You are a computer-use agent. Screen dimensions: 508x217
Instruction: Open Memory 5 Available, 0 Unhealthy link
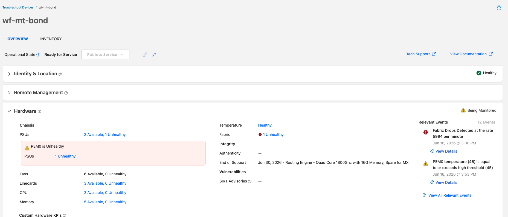point(105,202)
